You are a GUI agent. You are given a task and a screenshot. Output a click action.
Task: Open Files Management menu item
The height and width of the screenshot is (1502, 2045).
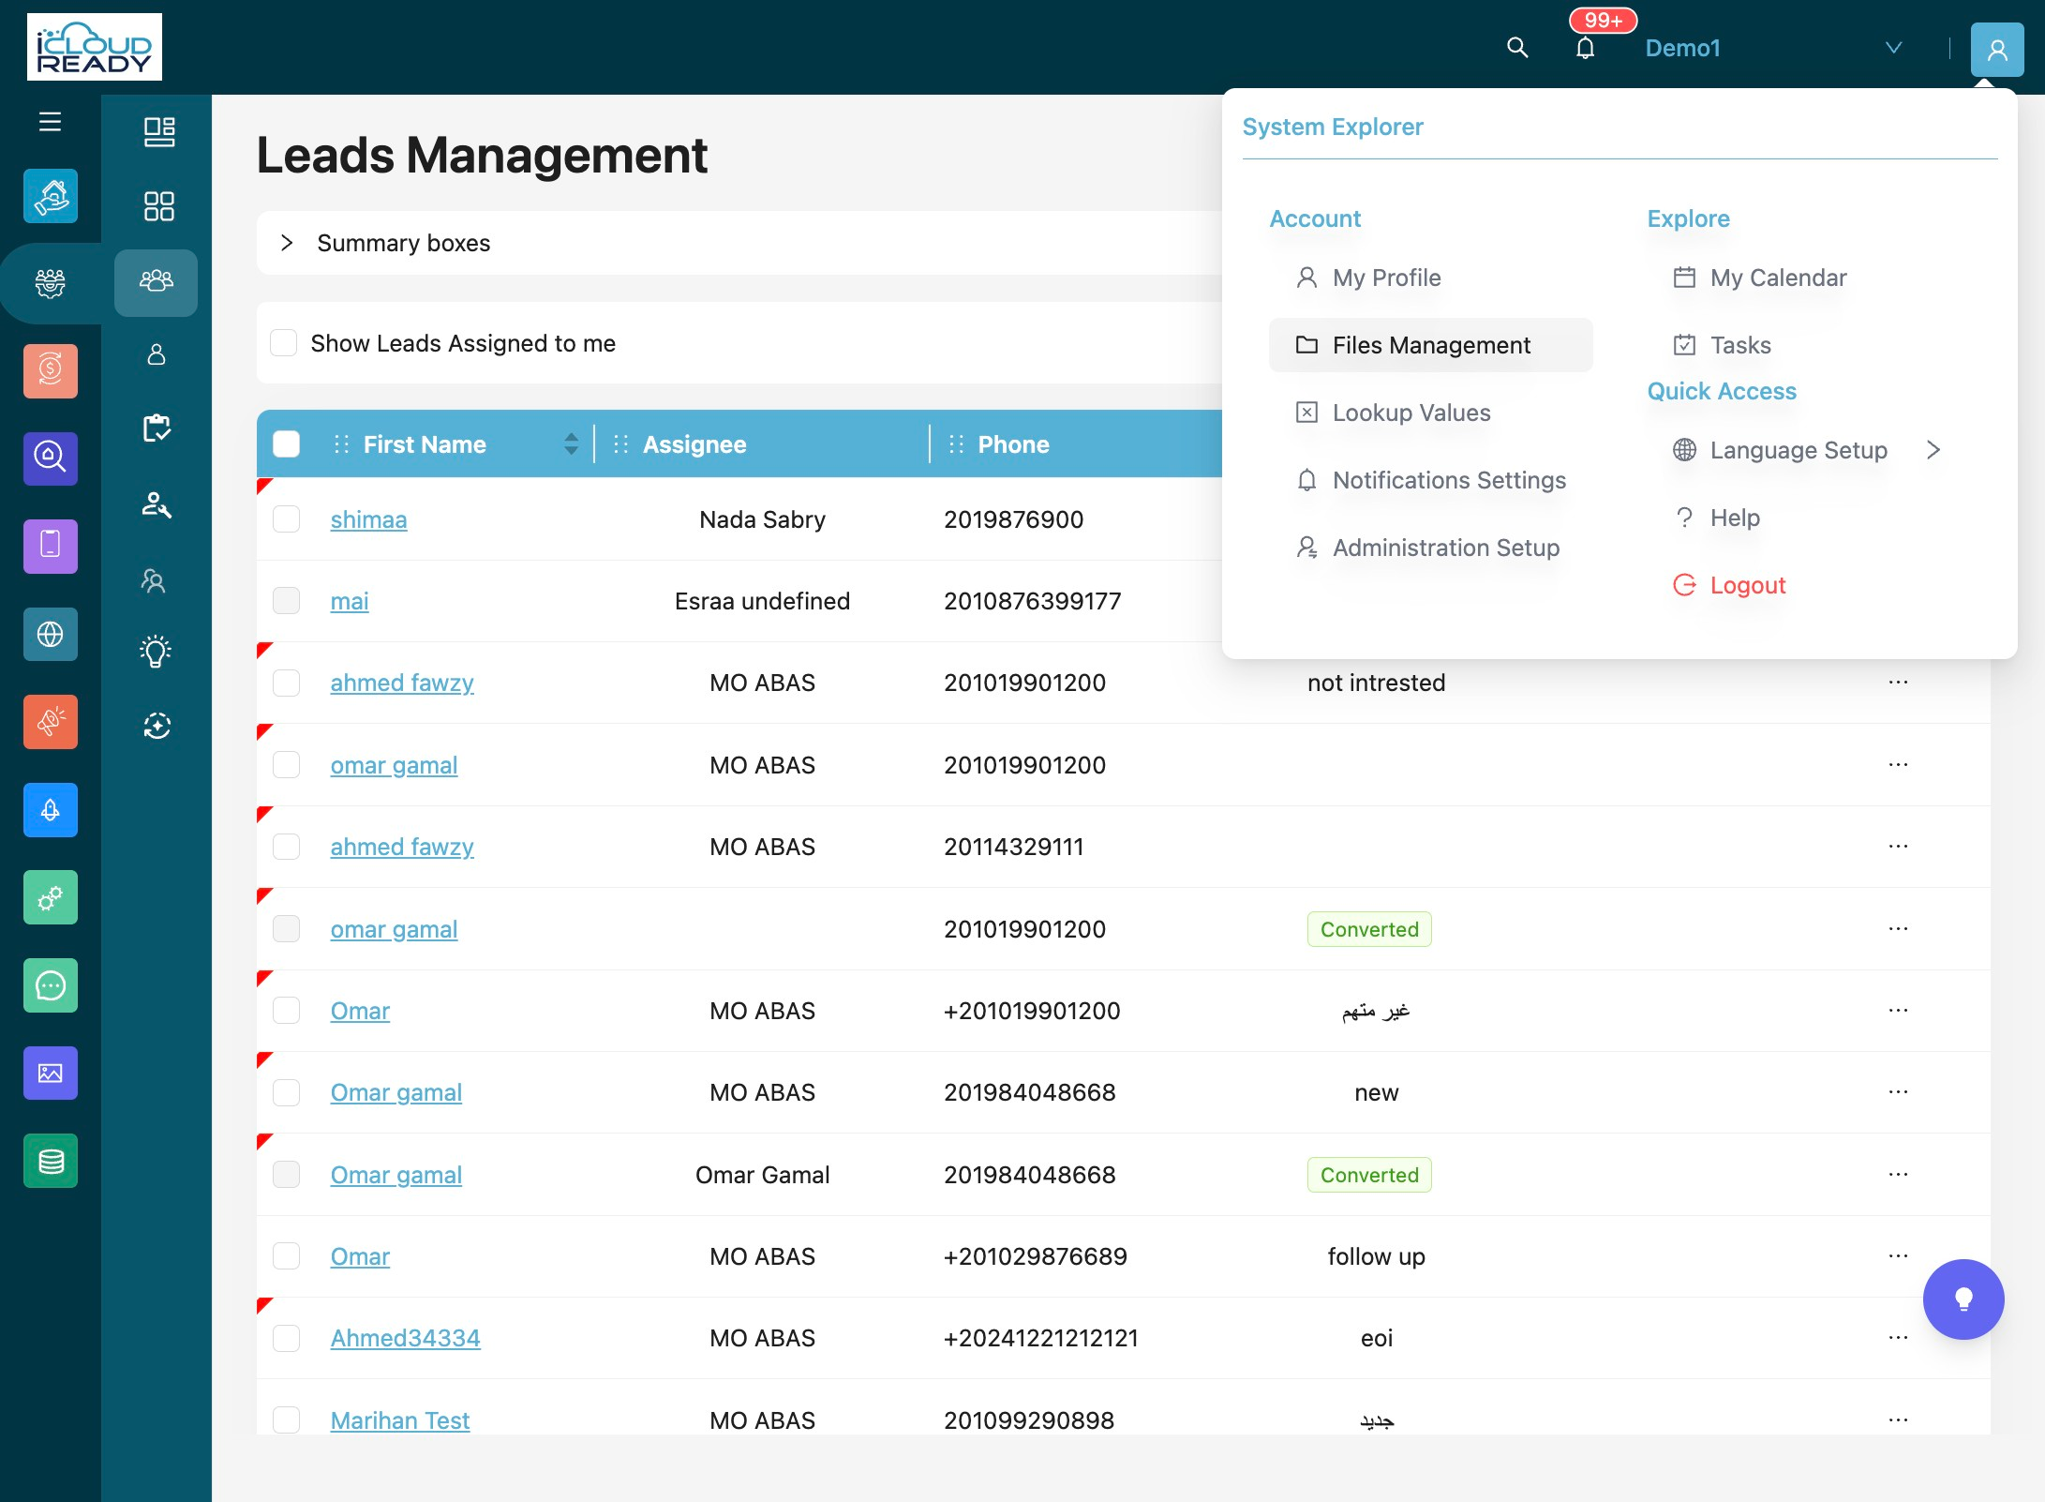tap(1430, 345)
